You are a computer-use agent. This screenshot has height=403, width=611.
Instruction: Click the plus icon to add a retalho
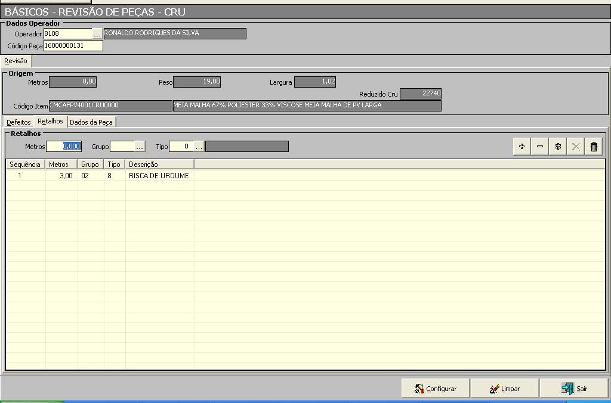pos(521,147)
